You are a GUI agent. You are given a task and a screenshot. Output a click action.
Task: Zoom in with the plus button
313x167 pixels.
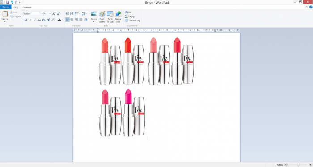pyautogui.click(x=310, y=165)
